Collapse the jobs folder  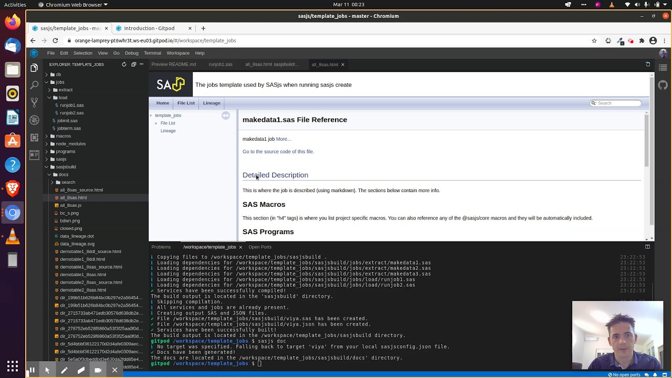[60, 82]
